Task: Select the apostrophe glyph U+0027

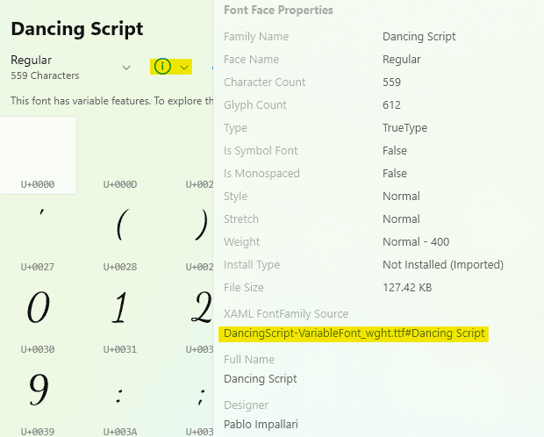Action: (x=38, y=228)
